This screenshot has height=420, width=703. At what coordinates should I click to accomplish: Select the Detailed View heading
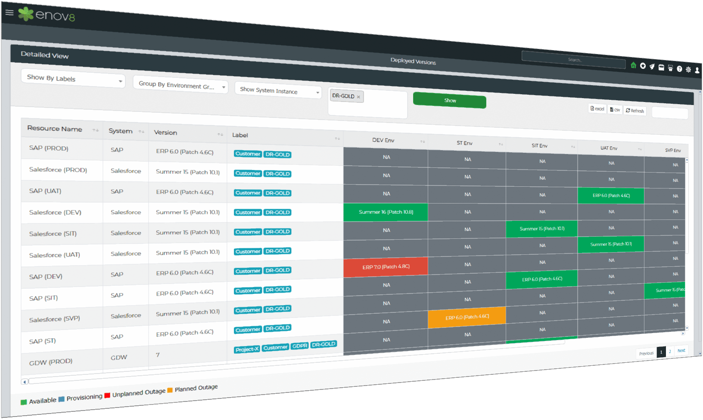pyautogui.click(x=45, y=55)
